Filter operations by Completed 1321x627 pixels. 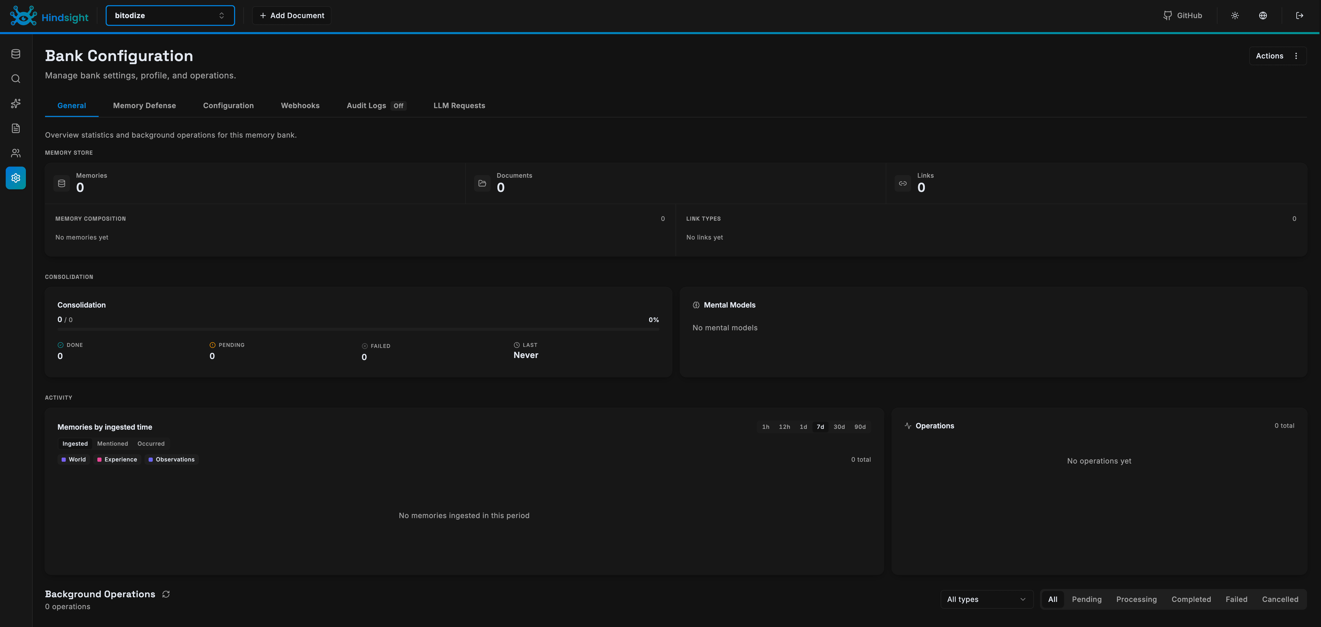(x=1191, y=599)
